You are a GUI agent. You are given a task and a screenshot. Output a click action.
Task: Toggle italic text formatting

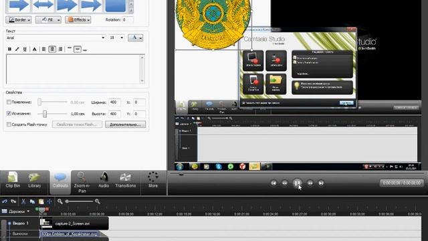click(17, 49)
